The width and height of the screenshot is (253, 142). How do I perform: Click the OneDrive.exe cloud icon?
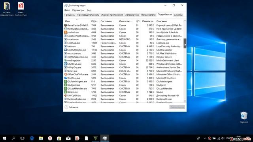65,78
